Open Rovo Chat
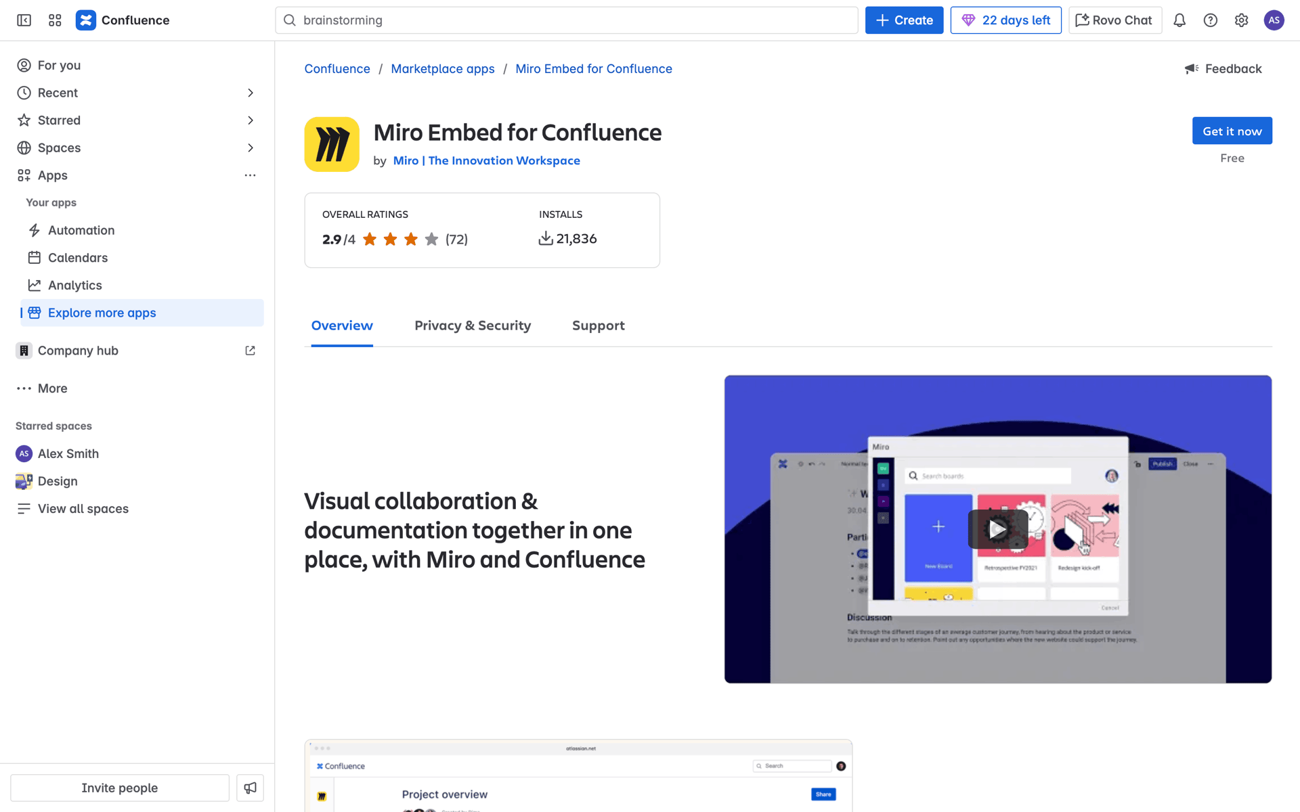The width and height of the screenshot is (1300, 812). [1114, 20]
